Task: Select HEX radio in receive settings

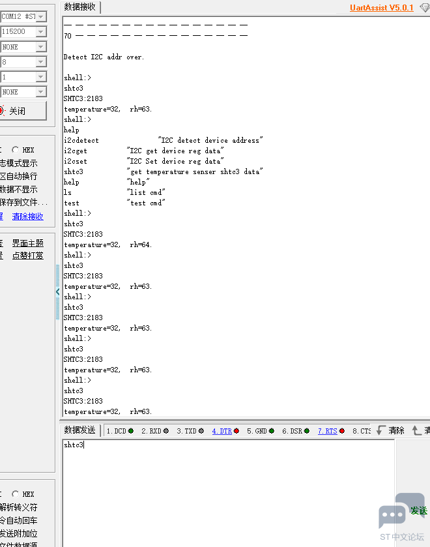Action: 15,150
